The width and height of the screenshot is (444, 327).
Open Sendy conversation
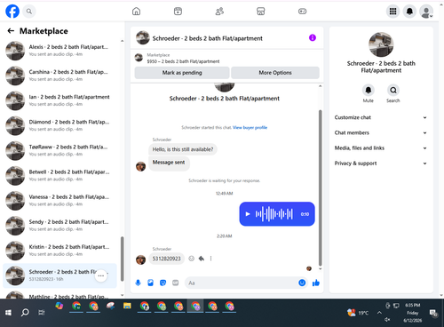point(59,226)
